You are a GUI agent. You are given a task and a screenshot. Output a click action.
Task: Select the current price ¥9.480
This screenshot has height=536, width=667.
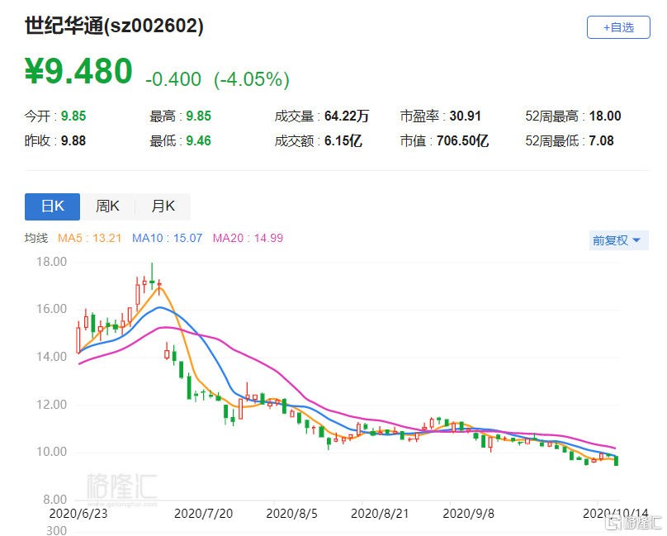(x=78, y=71)
